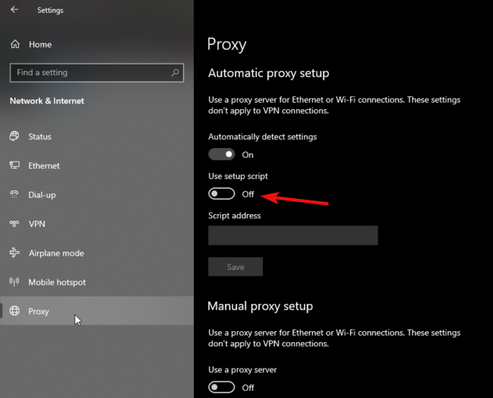Enable the Use setup script toggle
The width and height of the screenshot is (493, 398).
pos(222,194)
